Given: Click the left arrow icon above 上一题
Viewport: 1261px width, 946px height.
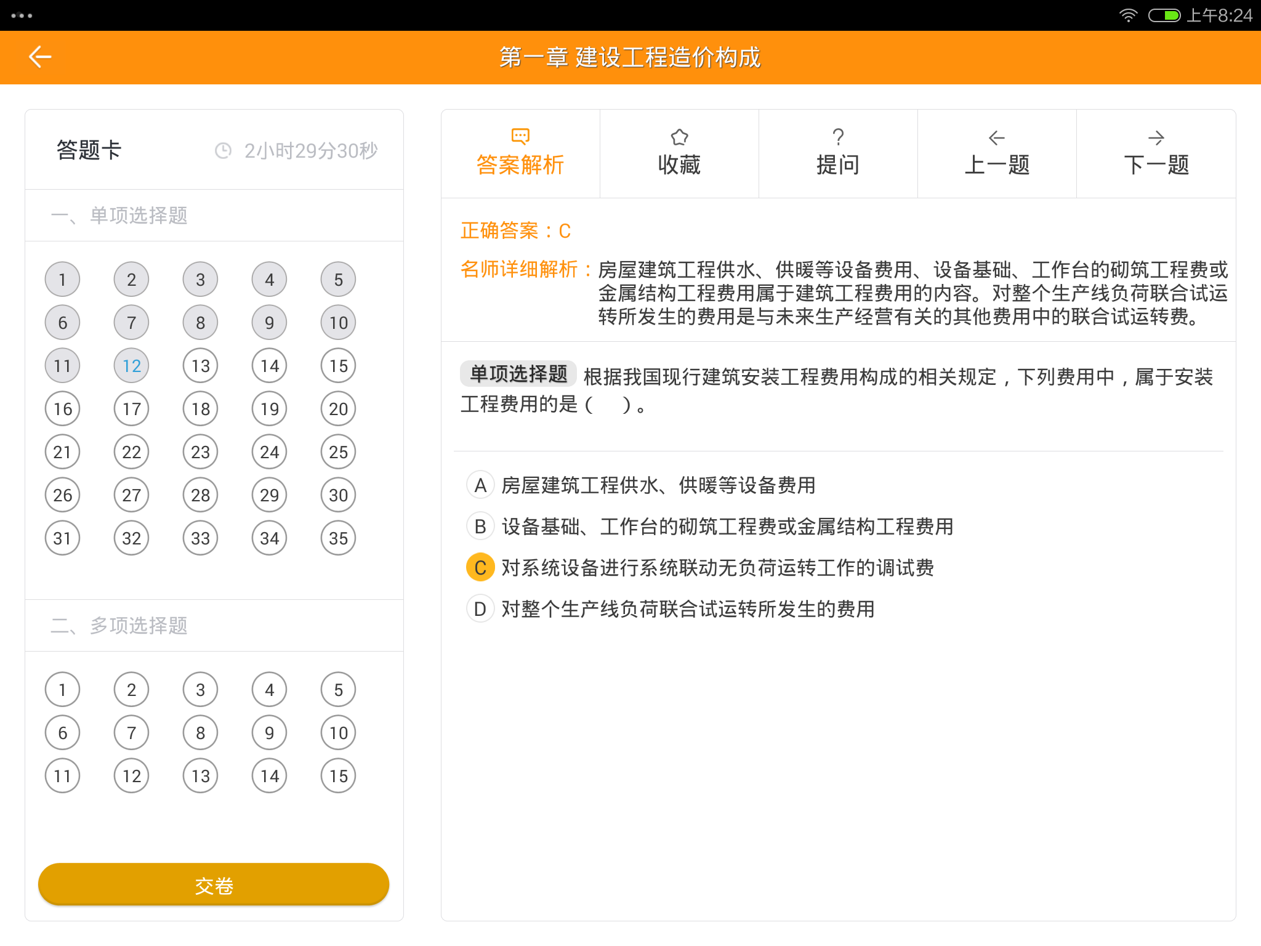Looking at the screenshot, I should (997, 137).
